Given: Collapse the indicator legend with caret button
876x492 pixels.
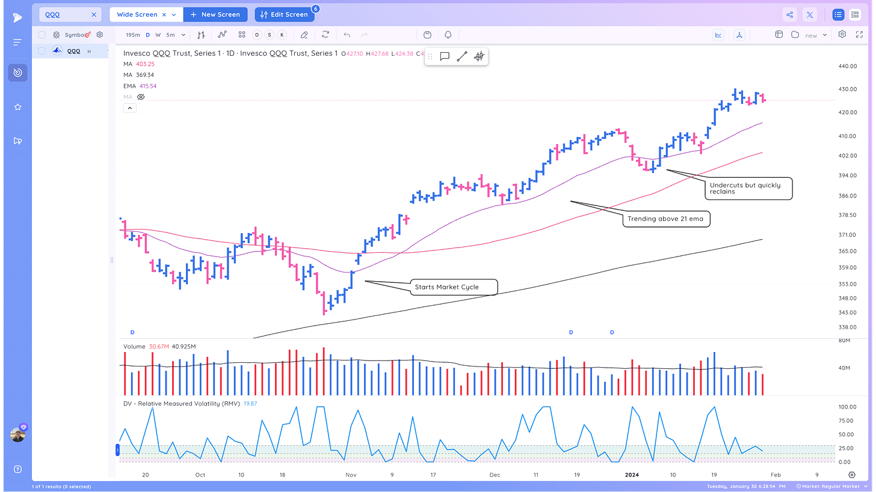Looking at the screenshot, I should point(130,108).
